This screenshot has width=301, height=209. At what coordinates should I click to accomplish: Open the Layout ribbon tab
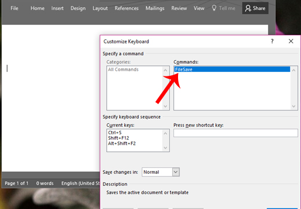point(100,8)
